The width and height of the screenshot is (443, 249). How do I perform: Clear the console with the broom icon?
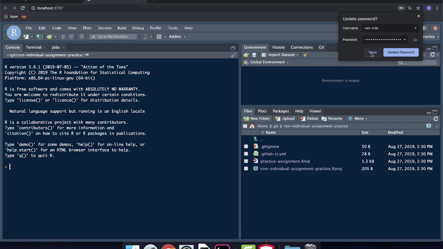click(x=234, y=55)
